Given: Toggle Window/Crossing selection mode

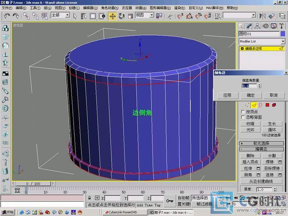Looking at the screenshot, I should click(102, 16).
